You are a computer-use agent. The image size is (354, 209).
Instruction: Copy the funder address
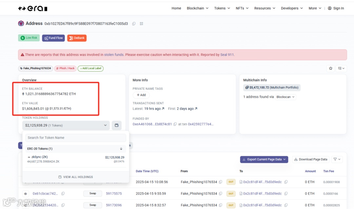point(175,124)
